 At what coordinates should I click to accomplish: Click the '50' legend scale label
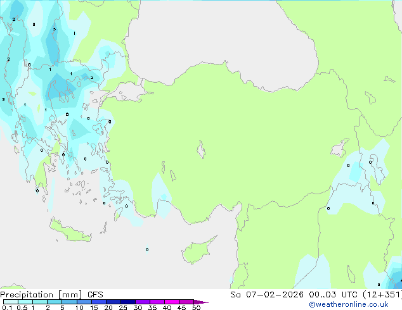click(196, 307)
